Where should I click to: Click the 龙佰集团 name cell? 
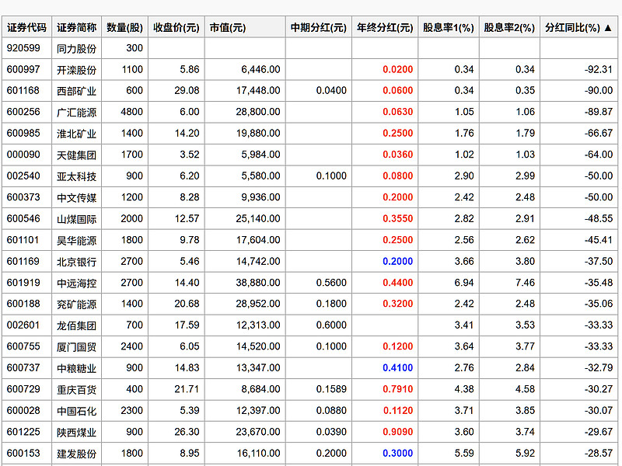click(76, 325)
